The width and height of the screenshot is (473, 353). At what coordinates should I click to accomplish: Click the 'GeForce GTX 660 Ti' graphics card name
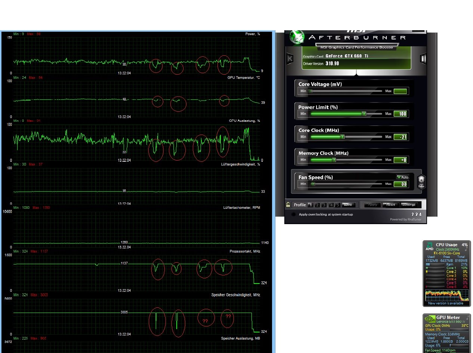(346, 56)
